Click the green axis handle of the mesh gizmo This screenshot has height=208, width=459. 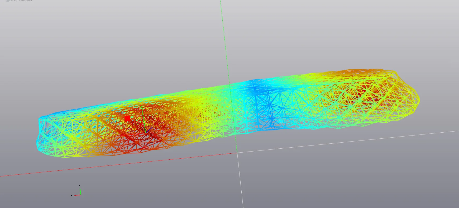tap(143, 119)
